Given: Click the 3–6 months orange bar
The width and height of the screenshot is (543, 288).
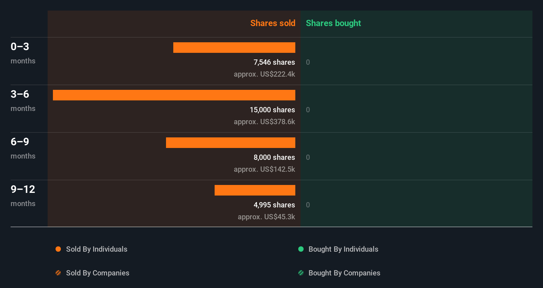Looking at the screenshot, I should click(x=174, y=95).
